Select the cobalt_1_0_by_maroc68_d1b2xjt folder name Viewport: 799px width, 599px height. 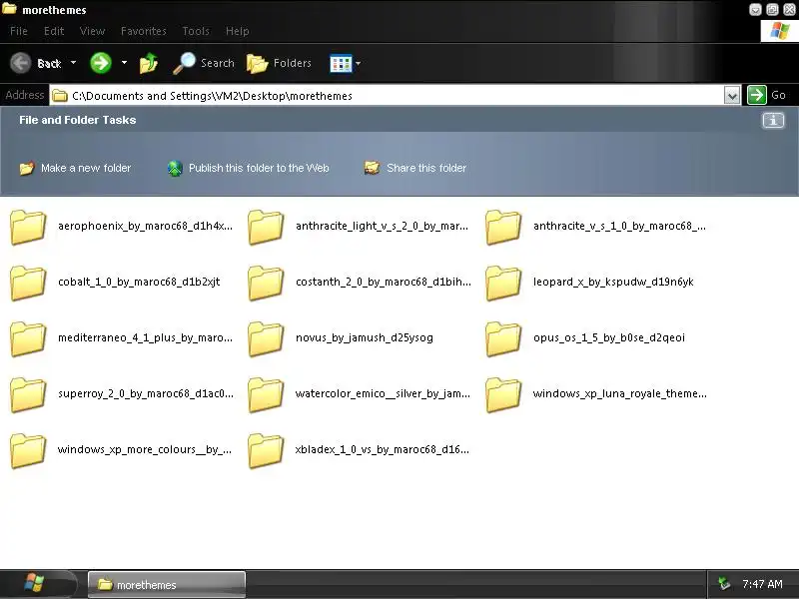tap(139, 282)
